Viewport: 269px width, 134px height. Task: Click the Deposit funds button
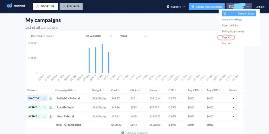pos(239,13)
